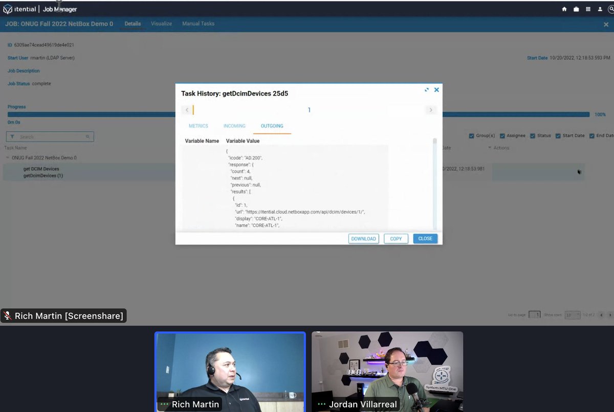Image resolution: width=614 pixels, height=412 pixels.
Task: Toggle the End Date column checkbox
Action: pos(592,136)
